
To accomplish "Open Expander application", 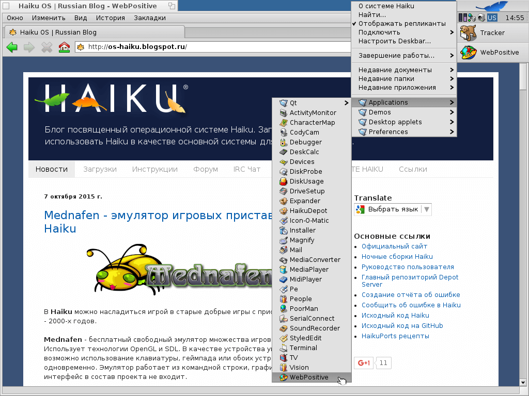I will pyautogui.click(x=312, y=201).
